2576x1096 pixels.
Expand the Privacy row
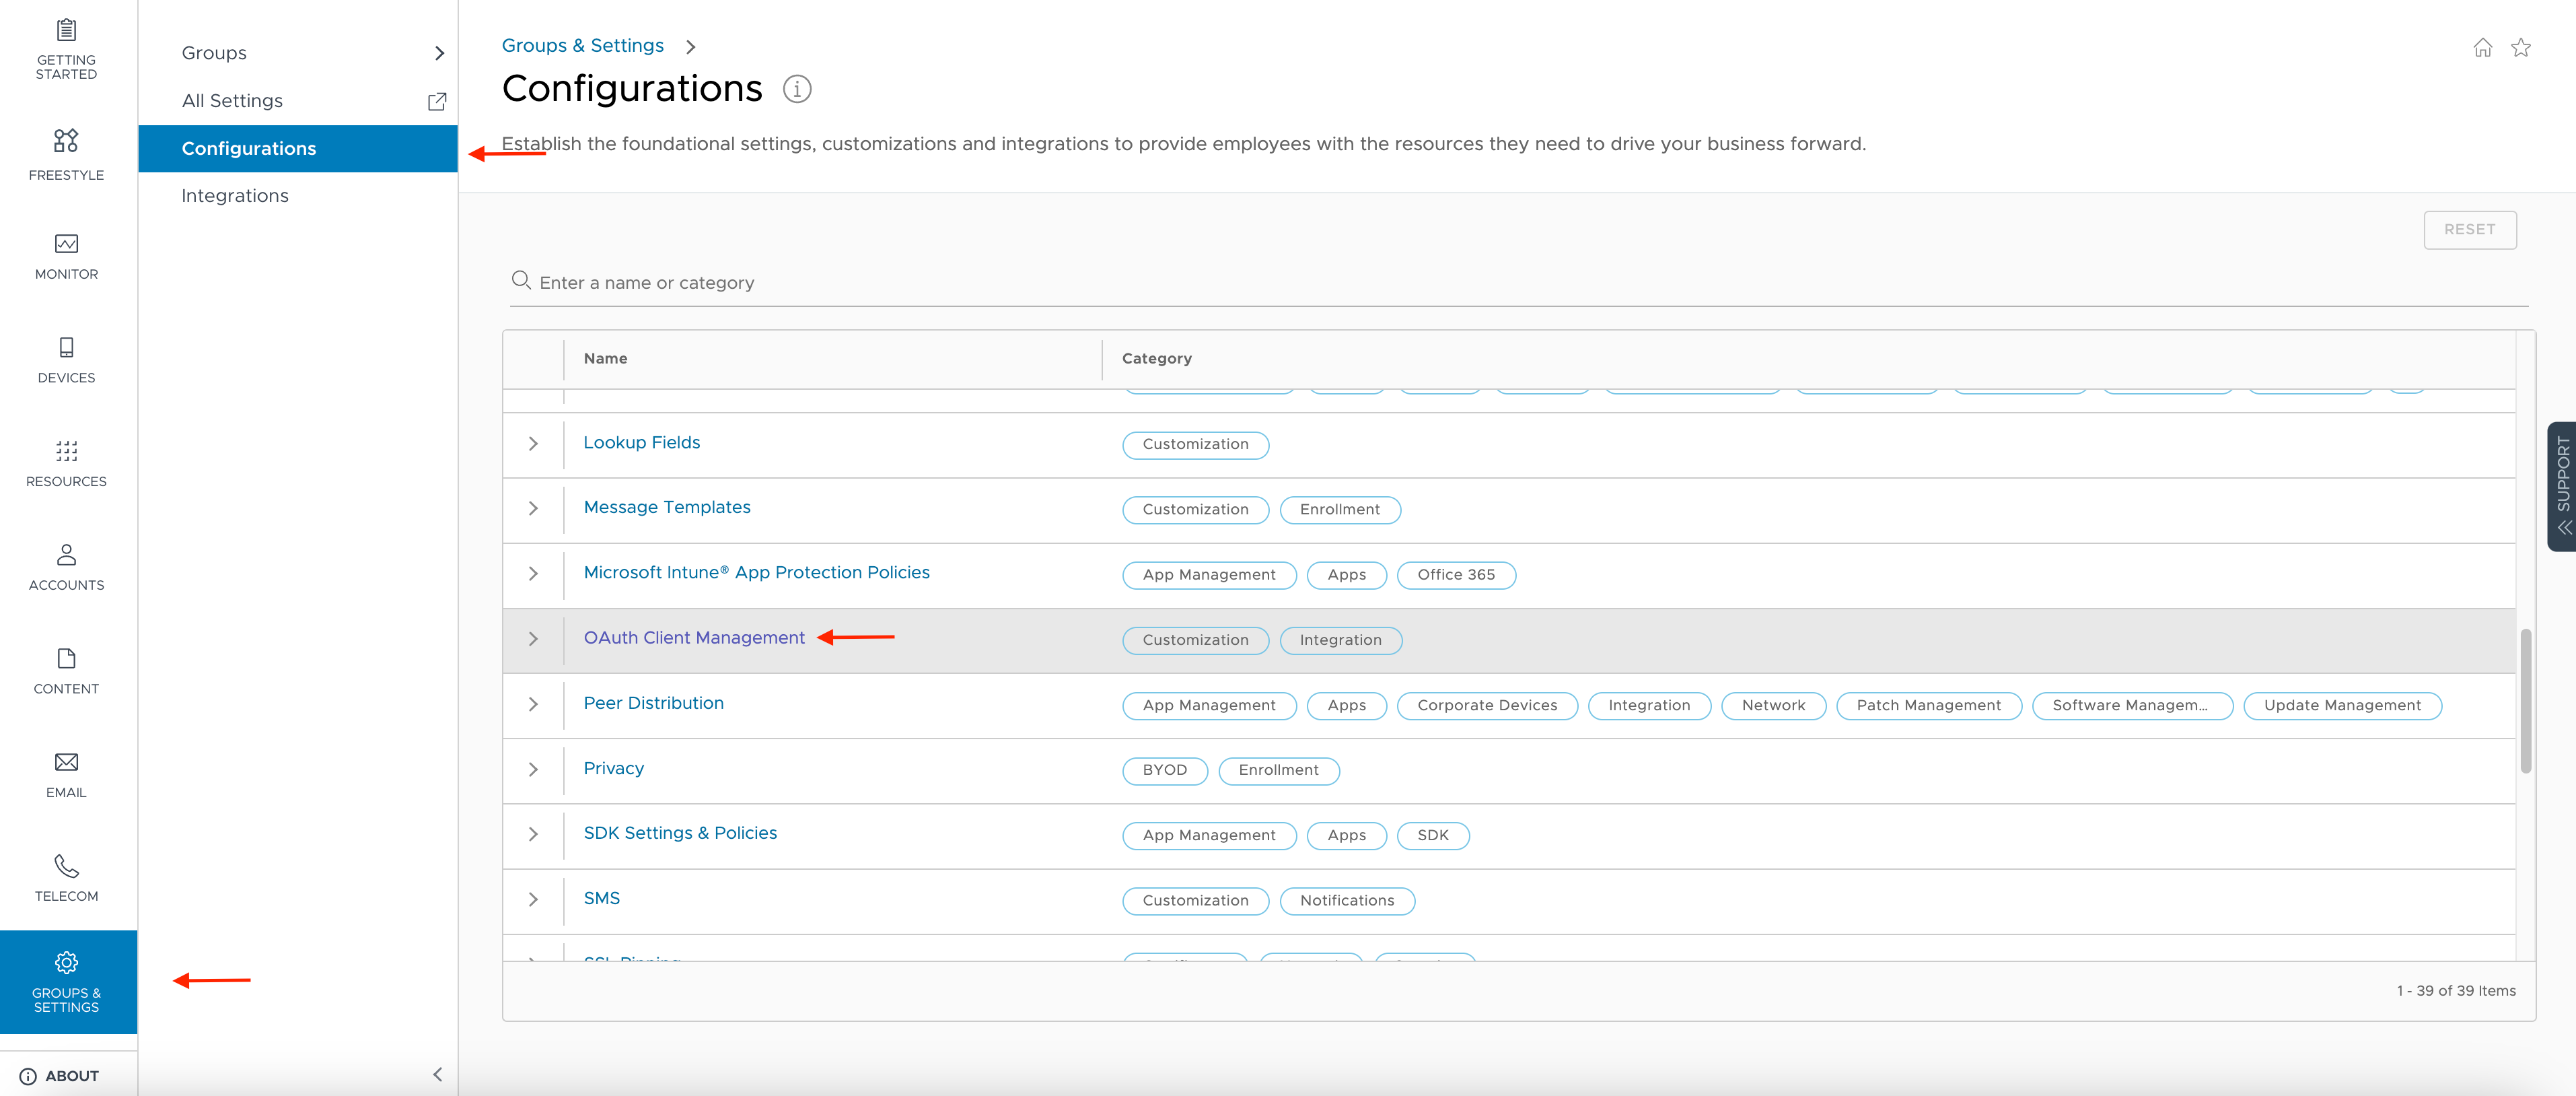tap(533, 770)
